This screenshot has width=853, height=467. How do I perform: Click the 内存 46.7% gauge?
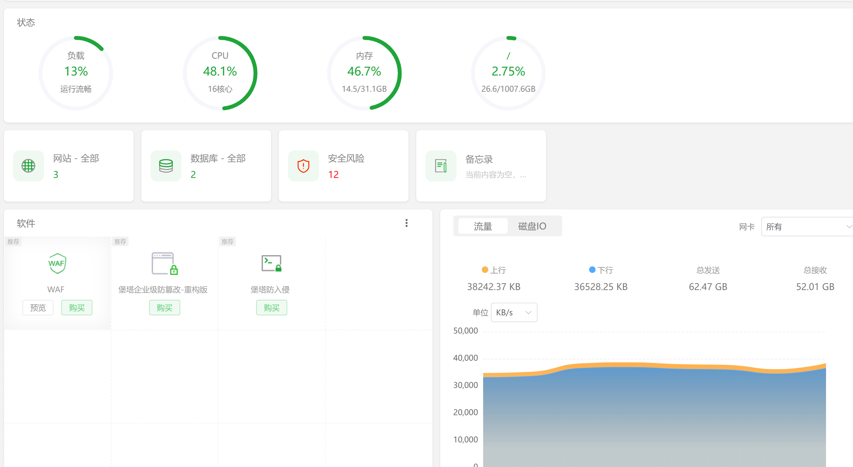[364, 73]
